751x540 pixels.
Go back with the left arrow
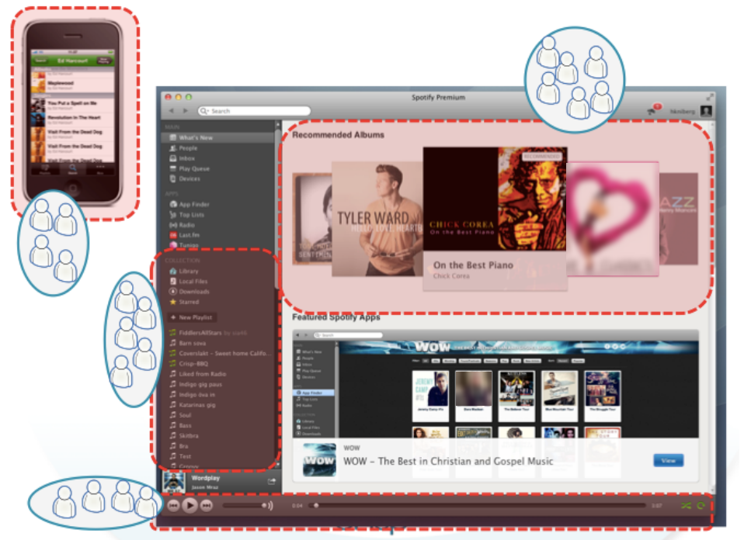(x=172, y=111)
